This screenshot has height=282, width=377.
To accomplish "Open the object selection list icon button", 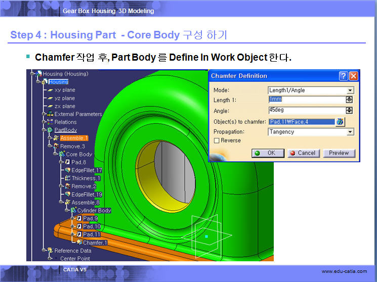I will click(x=340, y=121).
